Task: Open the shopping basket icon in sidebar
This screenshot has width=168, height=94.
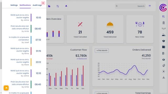Action: 164,41
